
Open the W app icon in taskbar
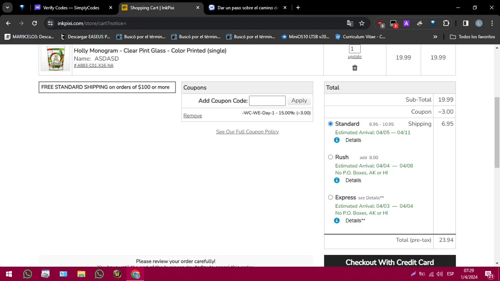(x=117, y=274)
